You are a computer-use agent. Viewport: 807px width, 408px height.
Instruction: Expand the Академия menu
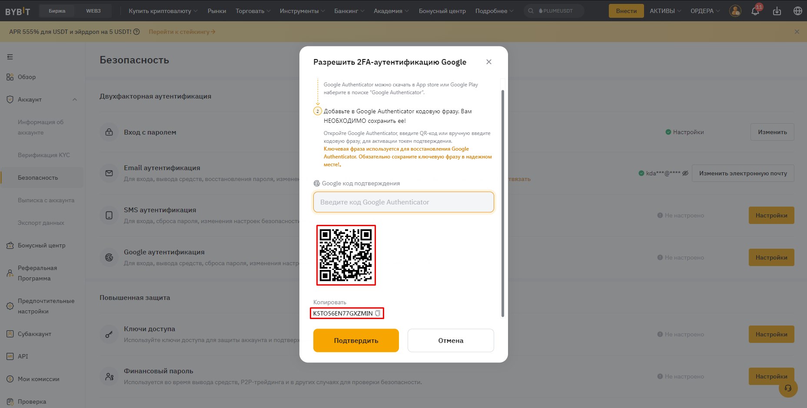coord(391,11)
